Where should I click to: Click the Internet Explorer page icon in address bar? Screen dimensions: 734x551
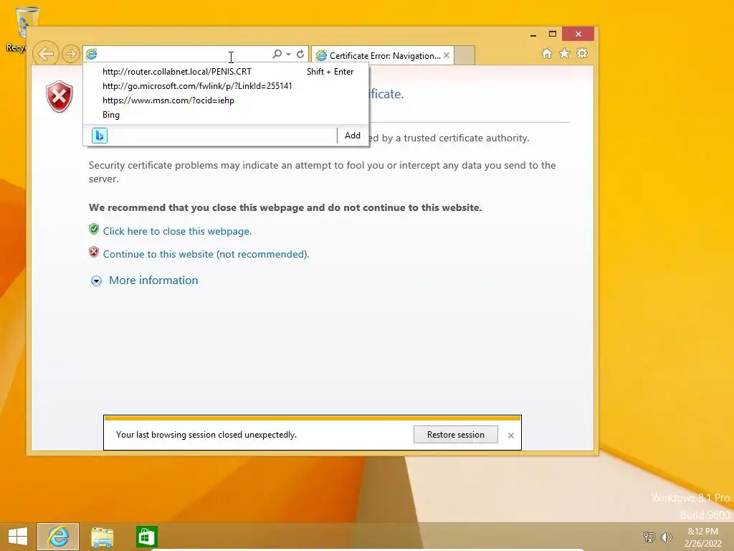[x=91, y=55]
